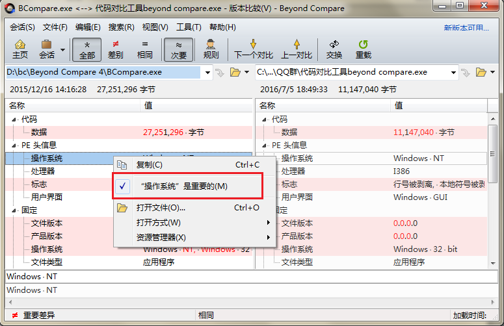Image resolution: width=504 pixels, height=326 pixels.
Task: Choose 打开文件(O)... in context menu
Action: (x=195, y=208)
